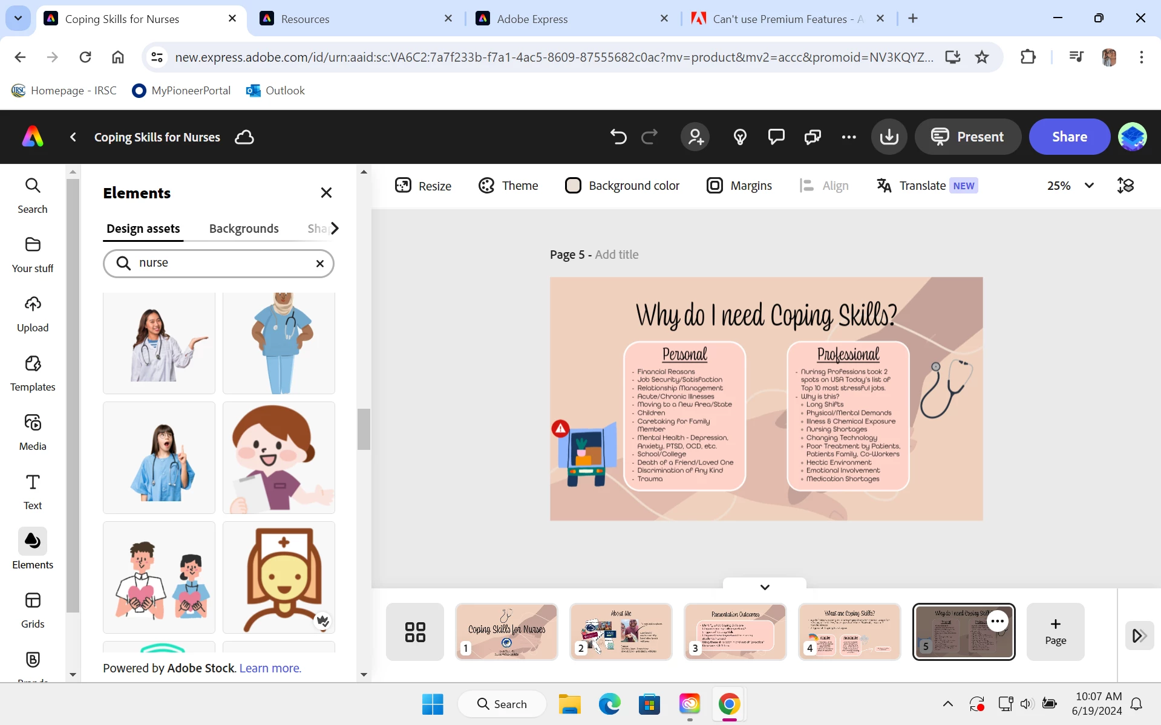
Task: Open the Search panel in left sidebar
Action: tap(33, 195)
